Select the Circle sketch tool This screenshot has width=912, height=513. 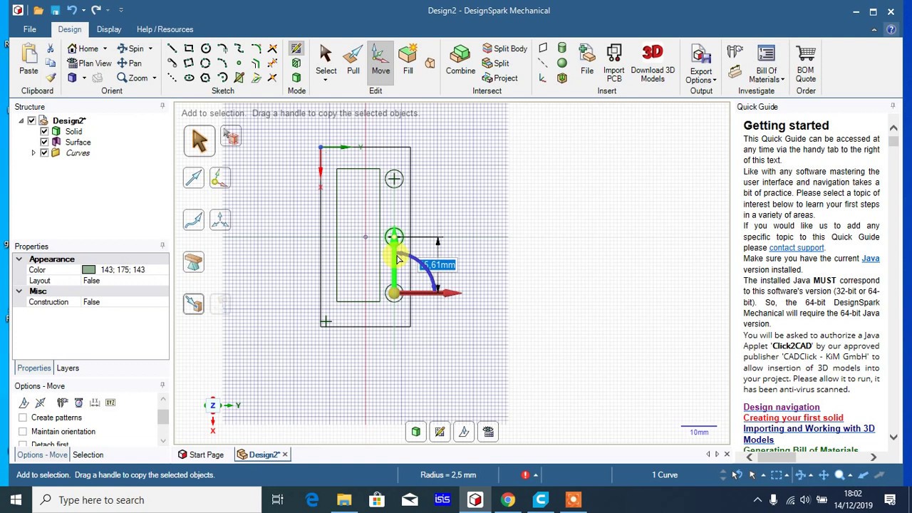click(x=206, y=48)
